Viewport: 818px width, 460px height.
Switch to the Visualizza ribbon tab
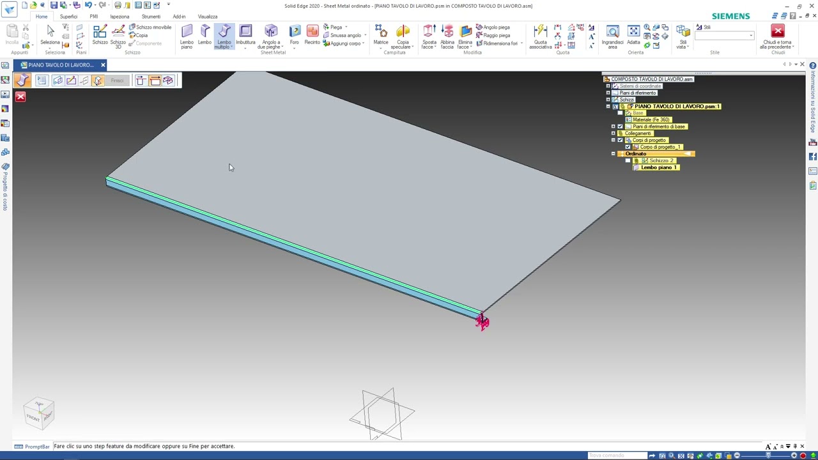[208, 16]
